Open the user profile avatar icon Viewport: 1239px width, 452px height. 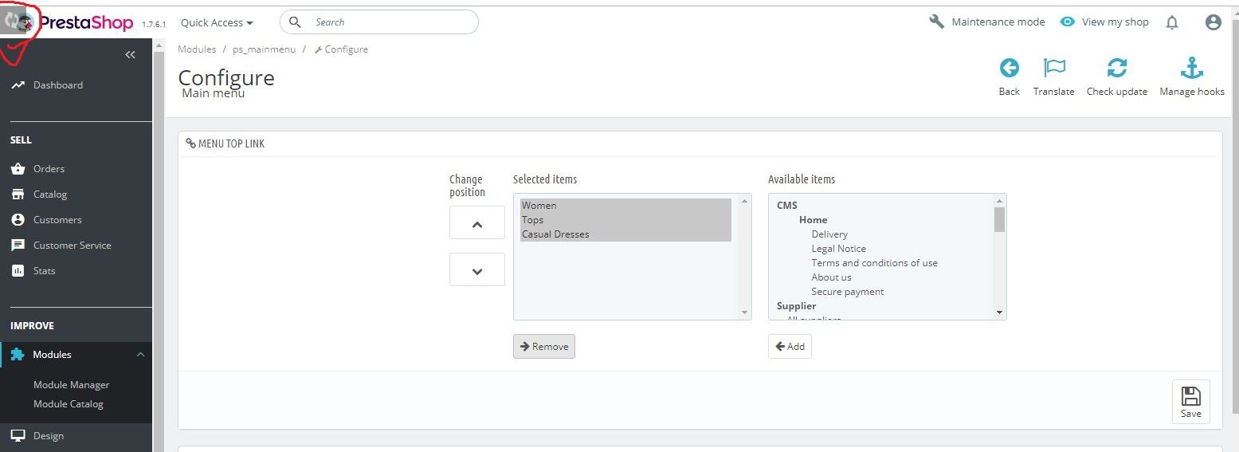(x=1214, y=22)
